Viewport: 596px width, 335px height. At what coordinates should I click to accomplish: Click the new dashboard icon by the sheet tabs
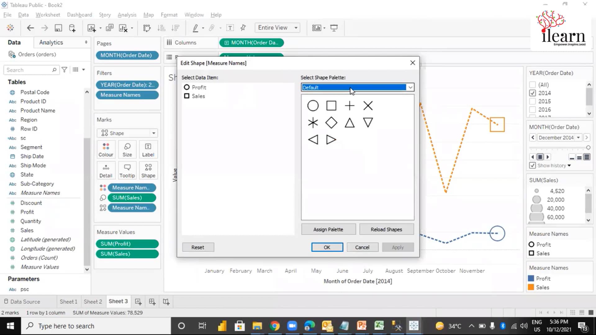(152, 301)
